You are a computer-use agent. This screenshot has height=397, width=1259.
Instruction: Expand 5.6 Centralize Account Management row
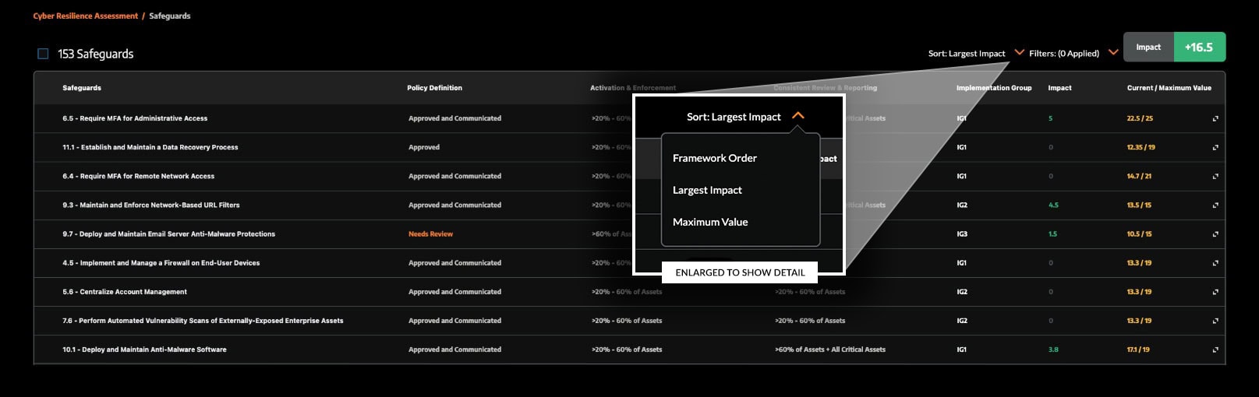click(1215, 292)
